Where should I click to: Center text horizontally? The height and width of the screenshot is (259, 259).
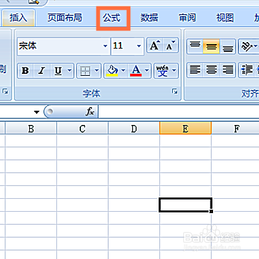(x=211, y=70)
